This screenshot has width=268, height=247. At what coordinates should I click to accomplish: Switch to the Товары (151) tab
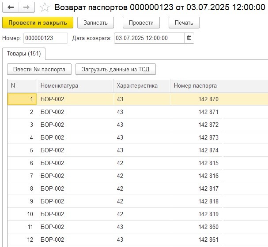click(x=24, y=54)
